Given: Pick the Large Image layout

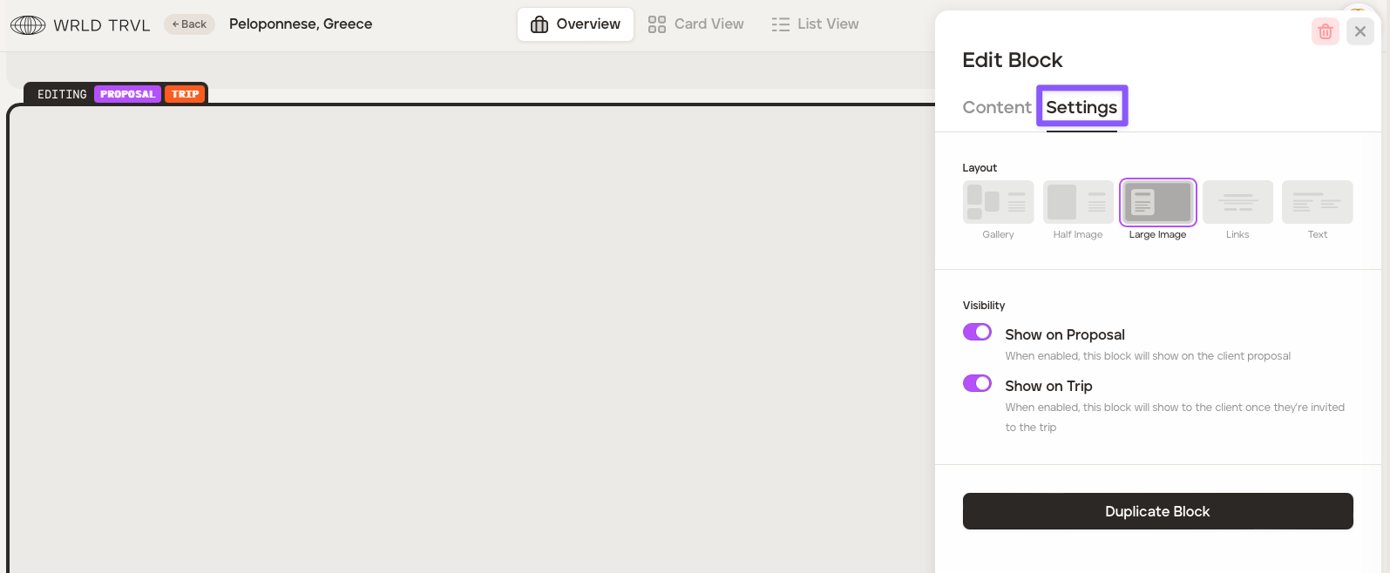Looking at the screenshot, I should coord(1157,202).
